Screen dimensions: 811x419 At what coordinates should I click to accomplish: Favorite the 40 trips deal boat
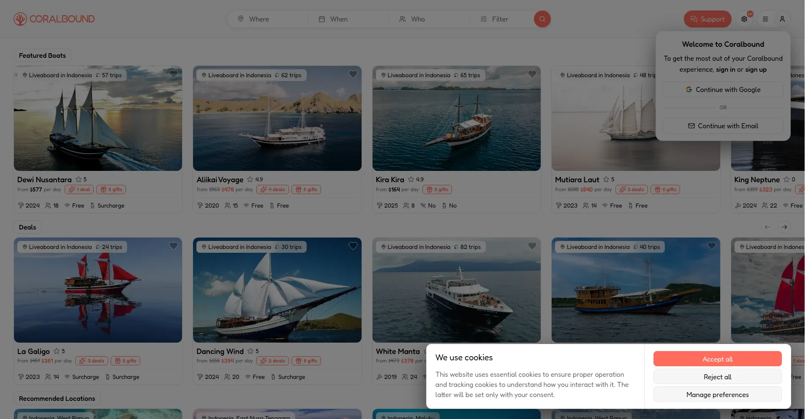[x=712, y=246]
